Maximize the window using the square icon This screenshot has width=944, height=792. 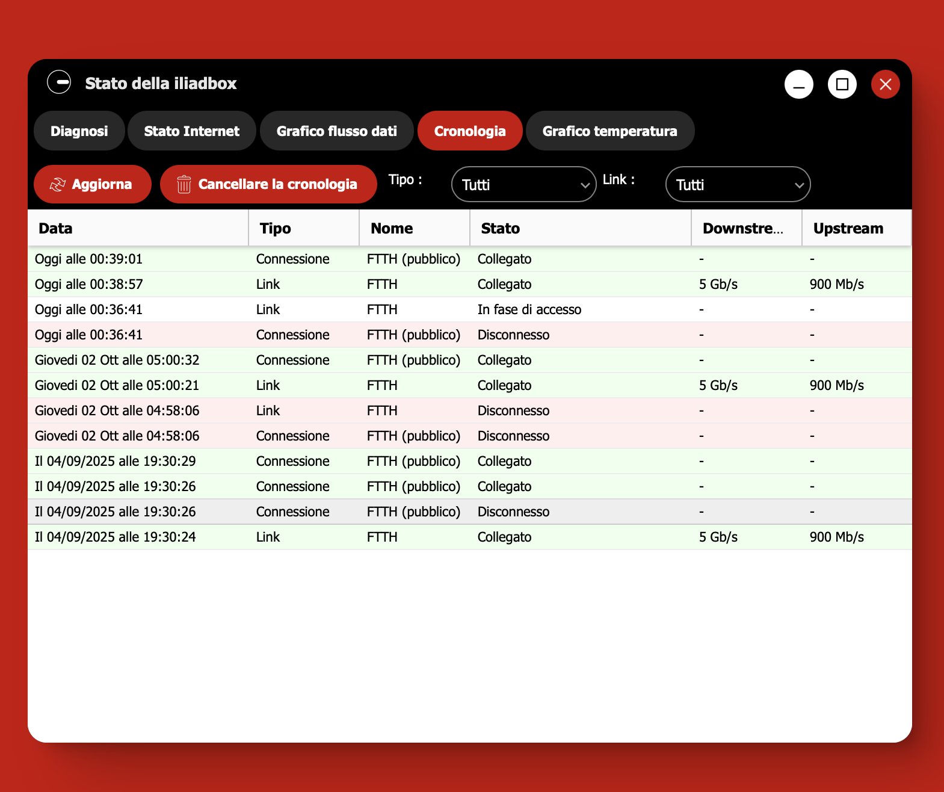click(x=842, y=84)
